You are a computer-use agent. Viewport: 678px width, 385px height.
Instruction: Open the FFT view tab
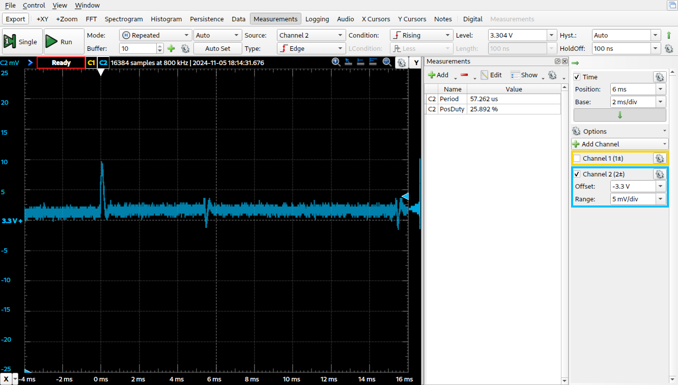pos(91,19)
